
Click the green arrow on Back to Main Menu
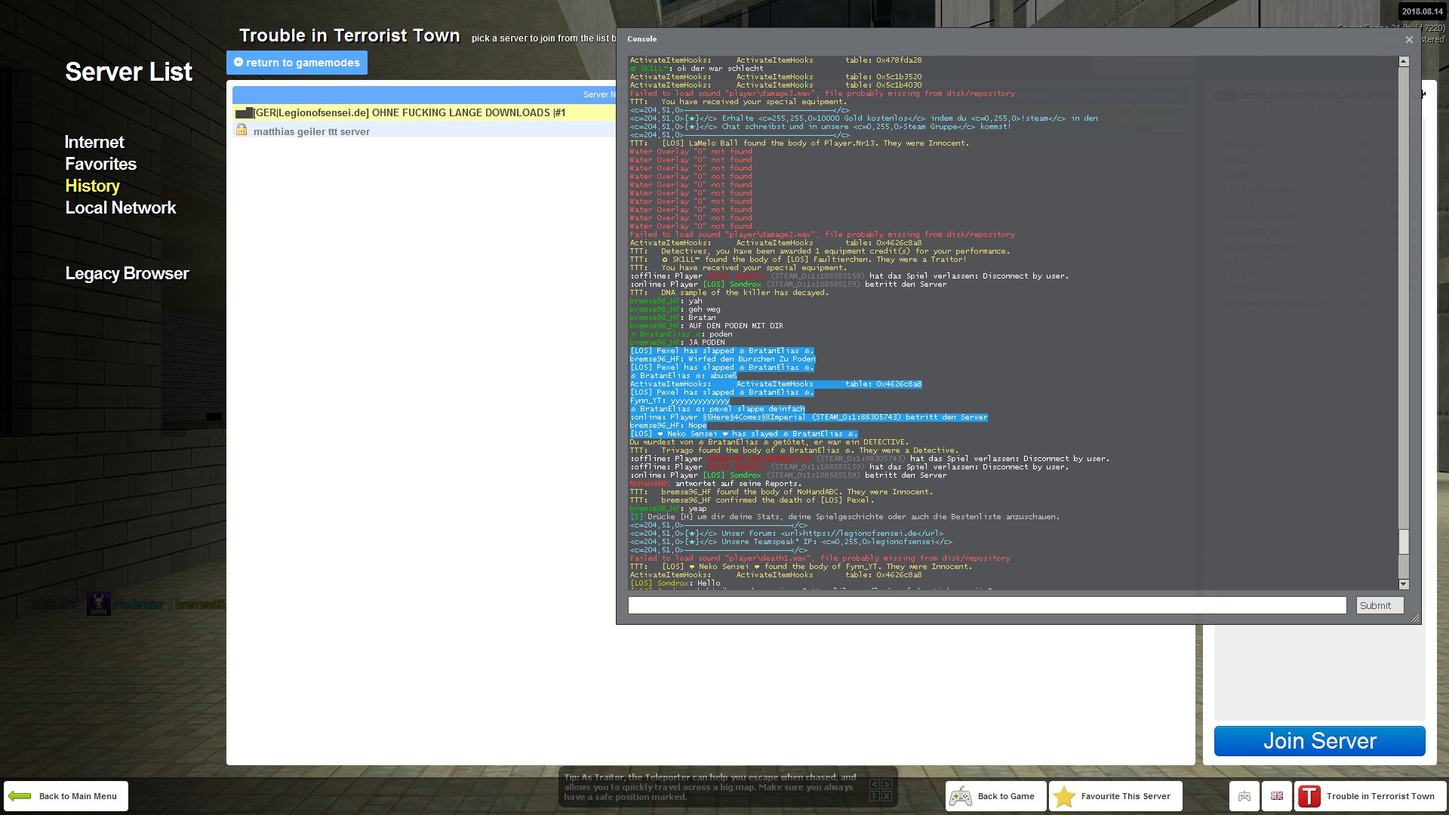20,796
